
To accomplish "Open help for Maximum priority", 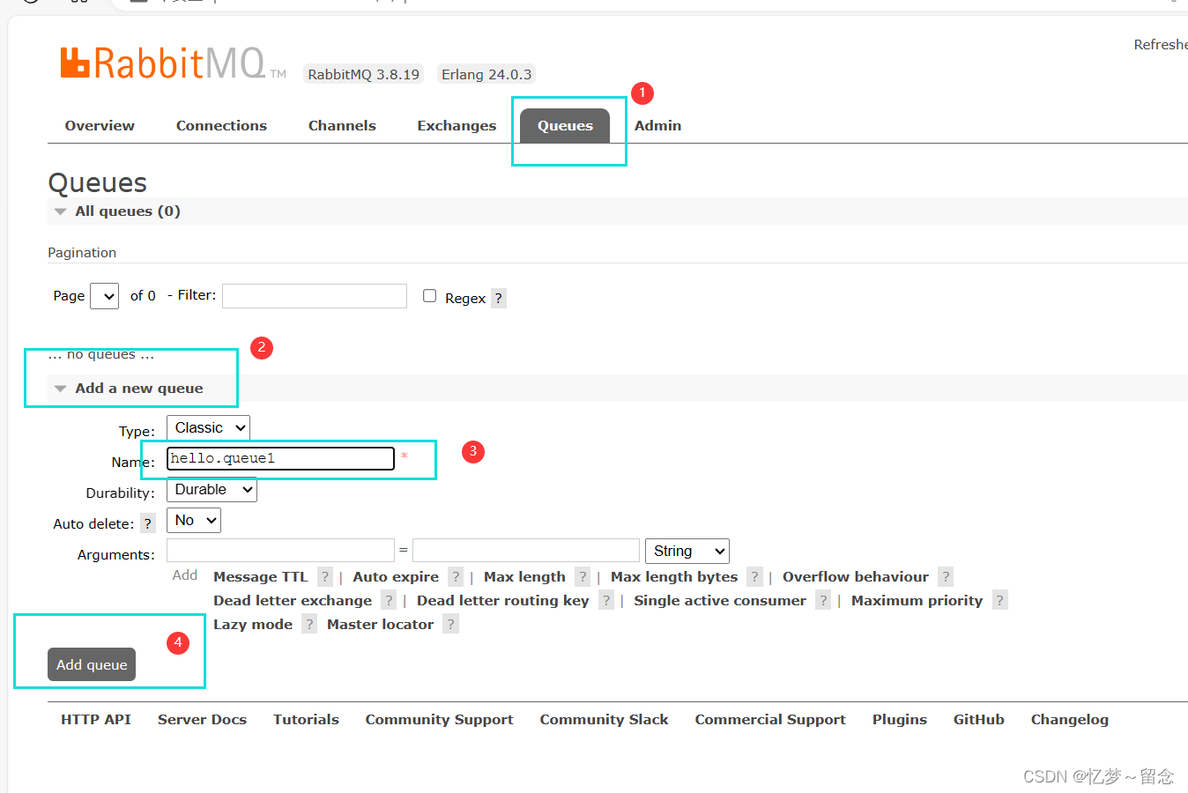I will (x=999, y=600).
